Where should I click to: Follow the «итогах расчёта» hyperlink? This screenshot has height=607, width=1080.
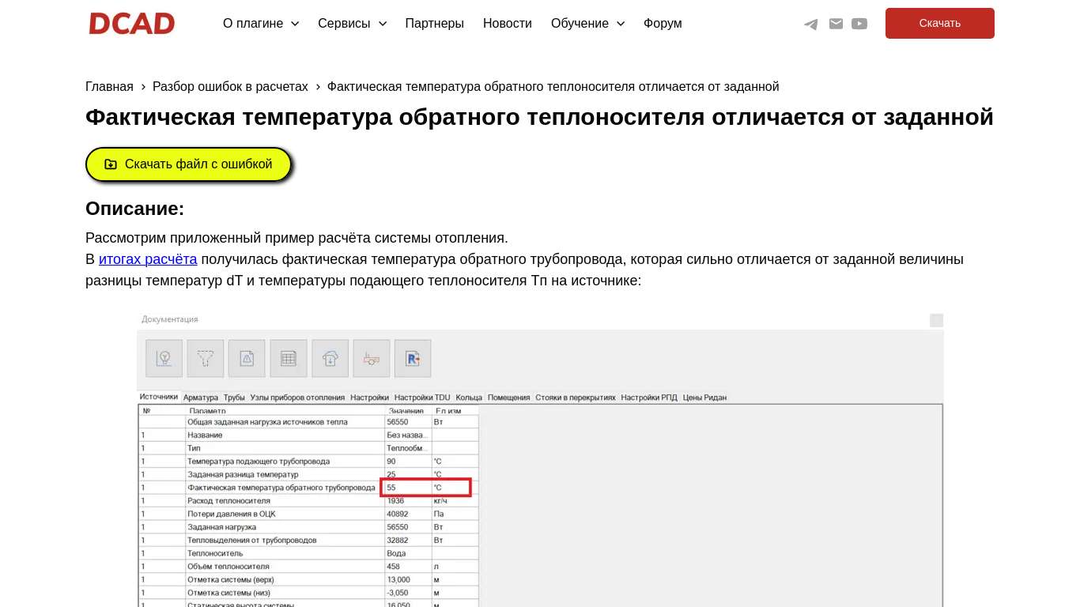click(148, 259)
